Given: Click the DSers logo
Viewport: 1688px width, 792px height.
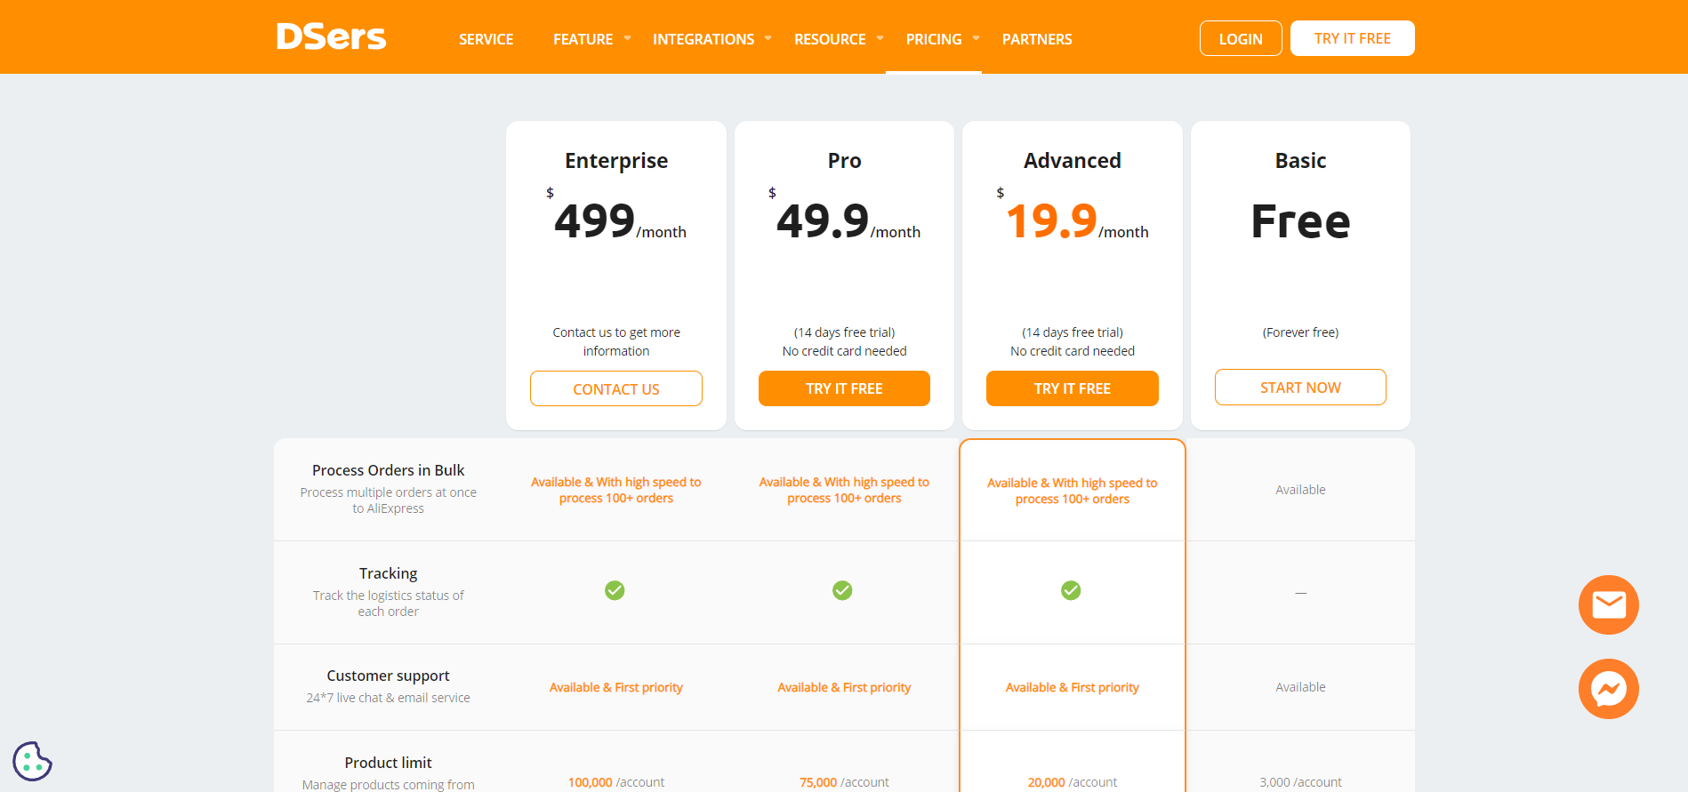Looking at the screenshot, I should click(331, 37).
